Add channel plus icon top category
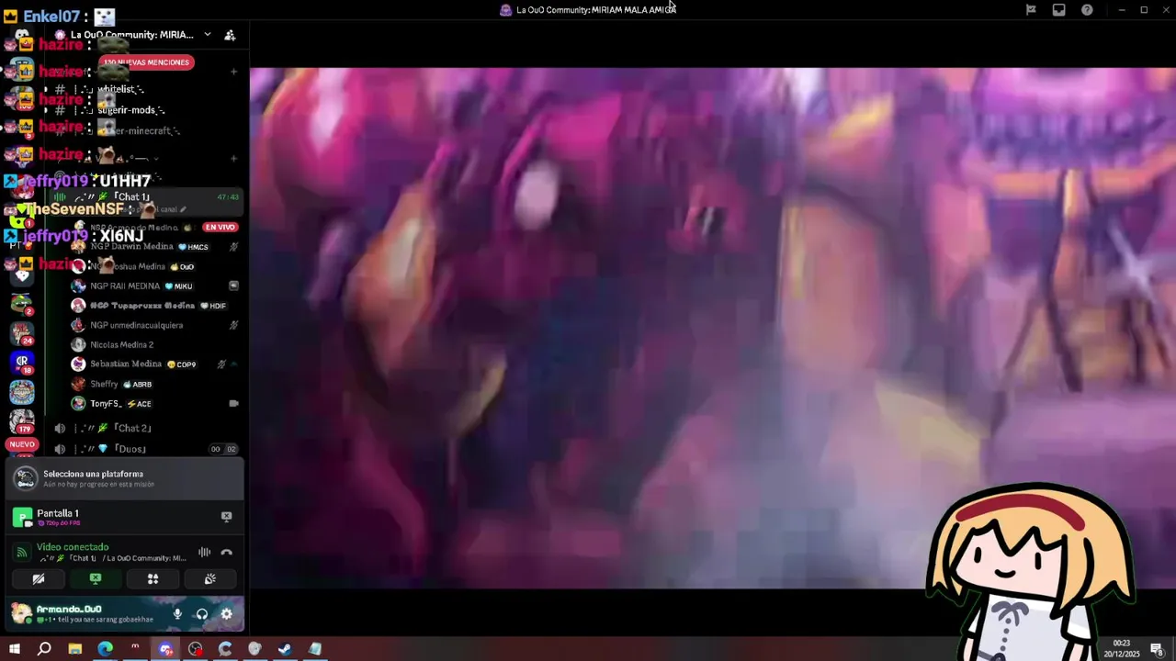Image resolution: width=1176 pixels, height=661 pixels. (234, 72)
